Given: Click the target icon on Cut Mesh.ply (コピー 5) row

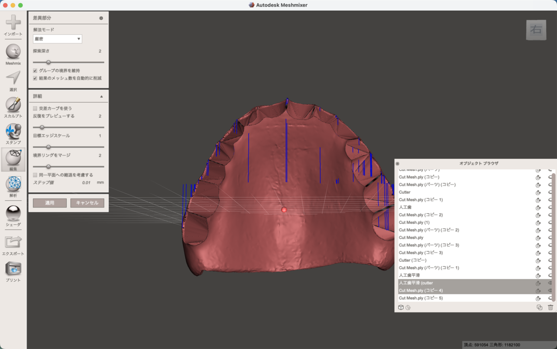Looking at the screenshot, I should [538, 298].
